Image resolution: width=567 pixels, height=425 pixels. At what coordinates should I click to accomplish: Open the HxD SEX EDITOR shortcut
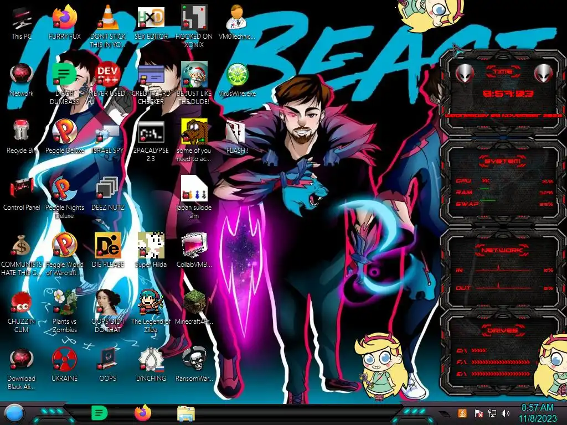pos(151,22)
